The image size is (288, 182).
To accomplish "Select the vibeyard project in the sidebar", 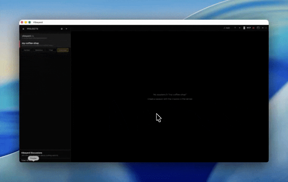I will tap(45, 37).
